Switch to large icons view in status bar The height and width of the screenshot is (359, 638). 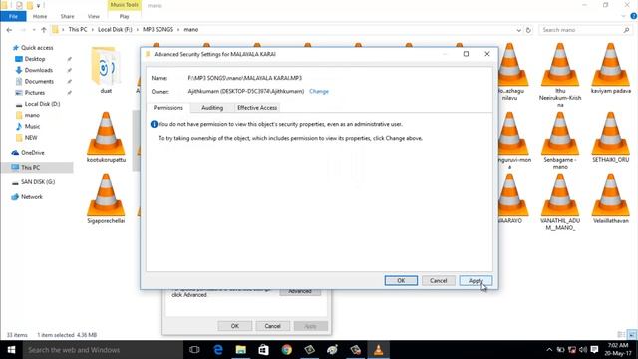[631, 335]
